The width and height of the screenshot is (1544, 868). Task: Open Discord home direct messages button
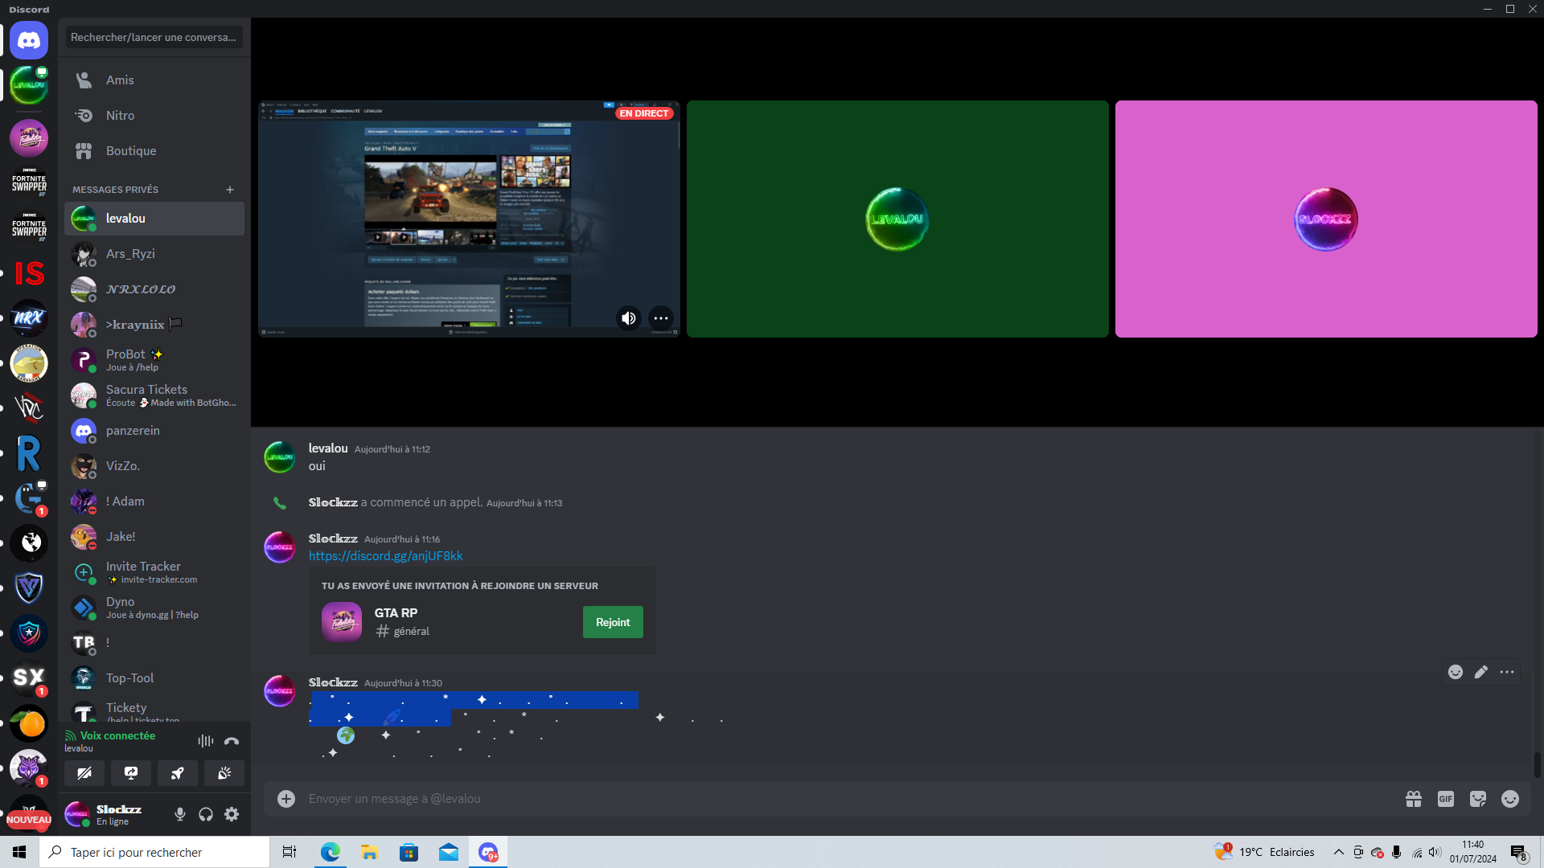click(x=29, y=40)
